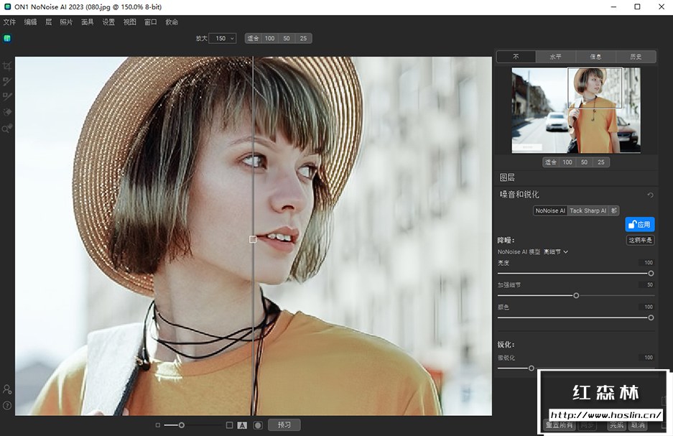The height and width of the screenshot is (436, 673).
Task: Expand the 图层 panel section
Action: tap(507, 177)
